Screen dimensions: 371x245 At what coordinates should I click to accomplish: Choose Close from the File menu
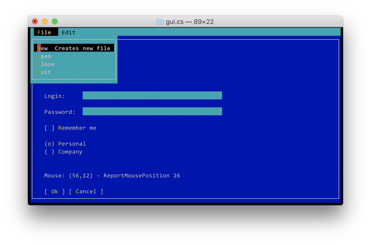point(46,64)
